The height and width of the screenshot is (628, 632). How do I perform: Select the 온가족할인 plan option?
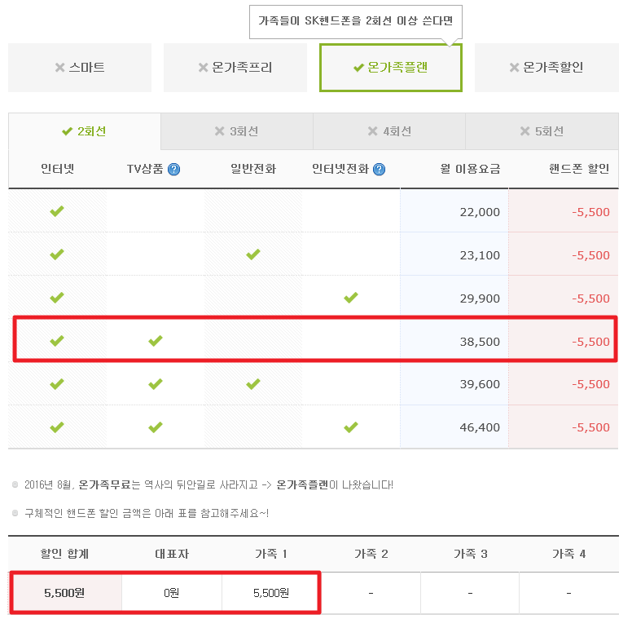pyautogui.click(x=546, y=68)
